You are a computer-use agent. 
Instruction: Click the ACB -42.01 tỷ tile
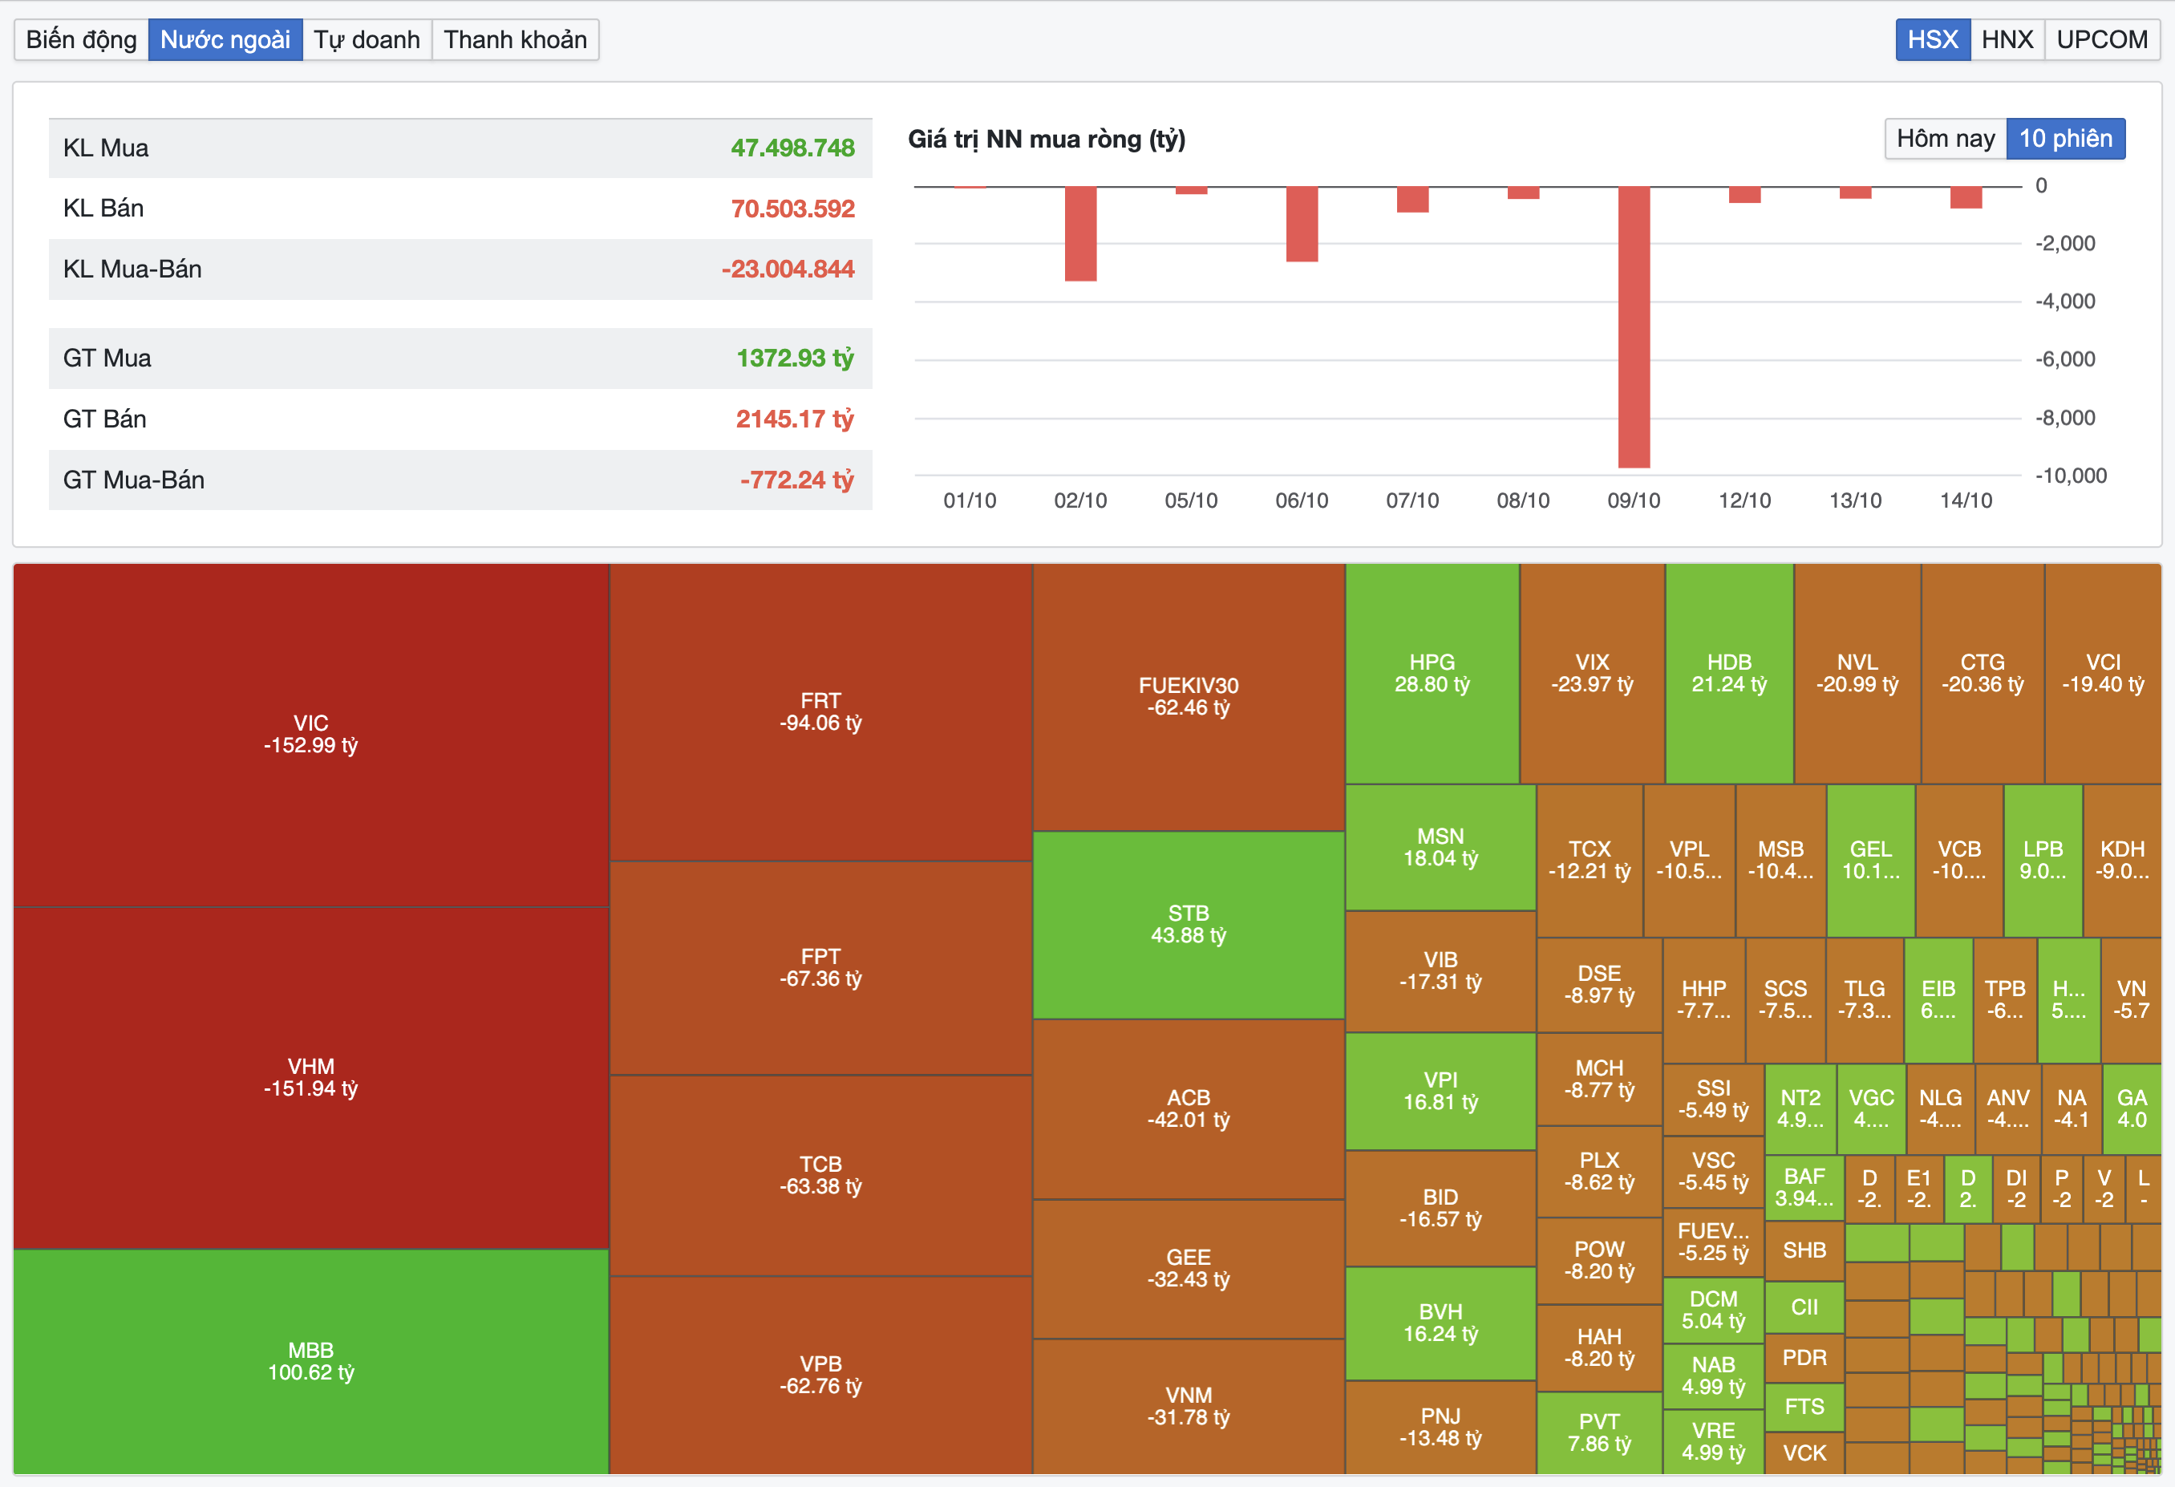pos(1189,1109)
